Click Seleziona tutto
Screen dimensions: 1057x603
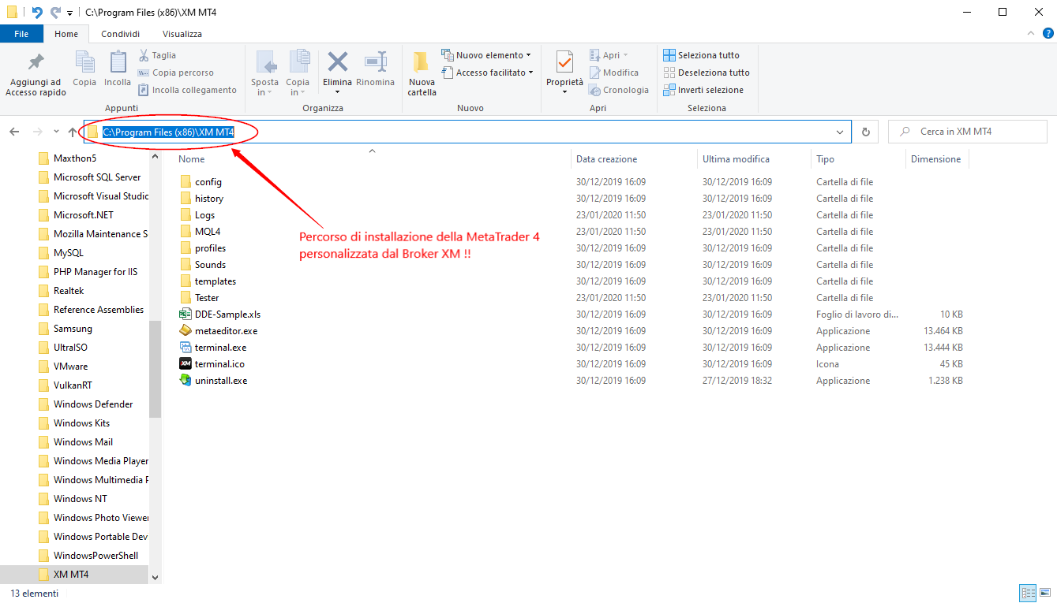point(701,55)
